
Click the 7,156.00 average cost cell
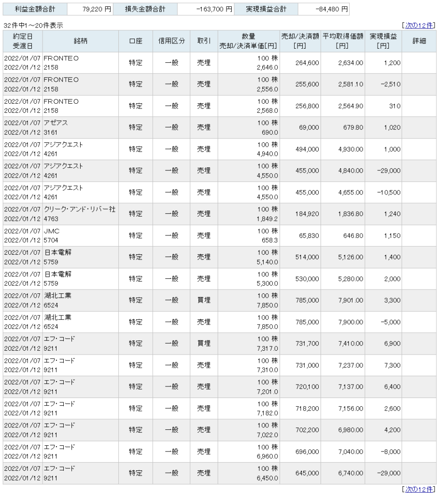click(351, 408)
